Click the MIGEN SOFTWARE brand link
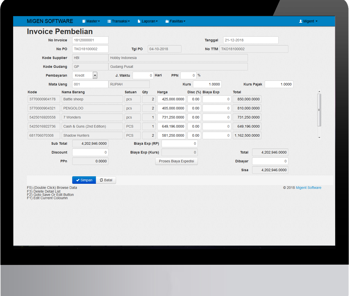The height and width of the screenshot is (296, 349). pos(50,21)
